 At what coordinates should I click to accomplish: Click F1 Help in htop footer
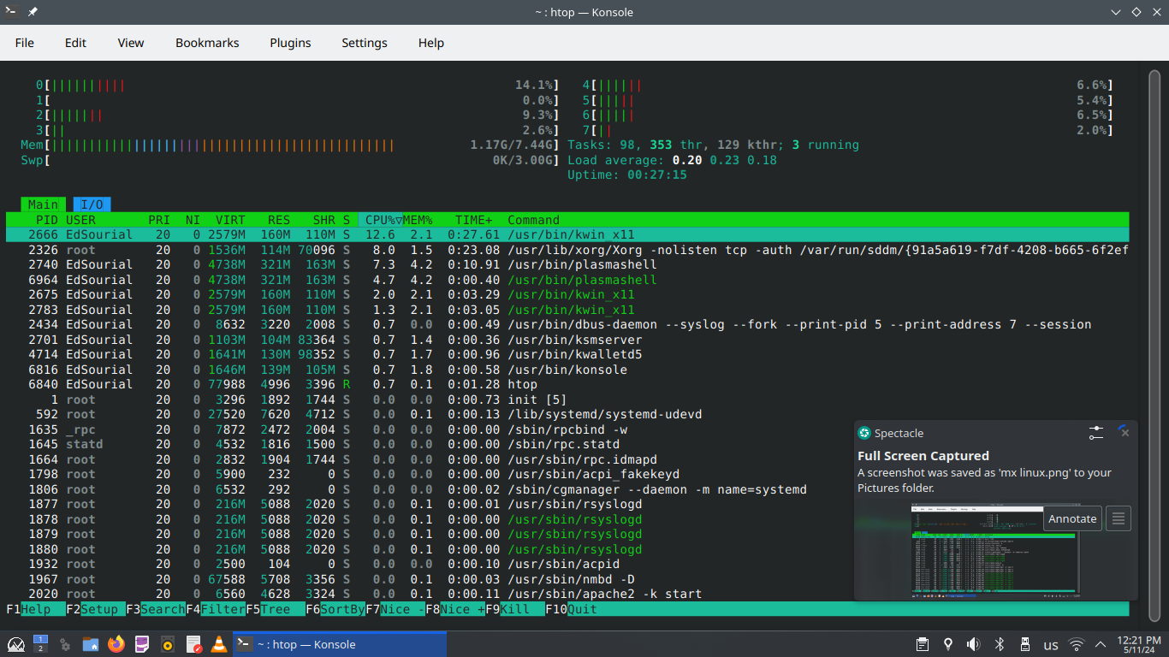coord(35,609)
